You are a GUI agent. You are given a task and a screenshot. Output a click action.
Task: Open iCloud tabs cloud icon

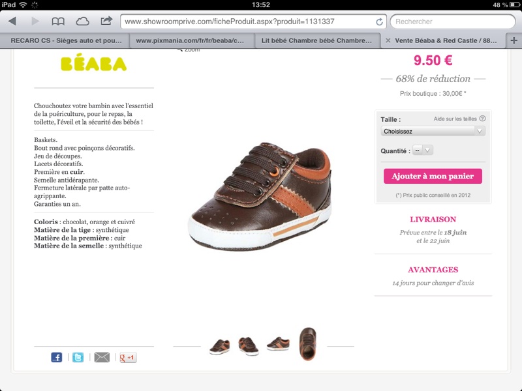(82, 22)
